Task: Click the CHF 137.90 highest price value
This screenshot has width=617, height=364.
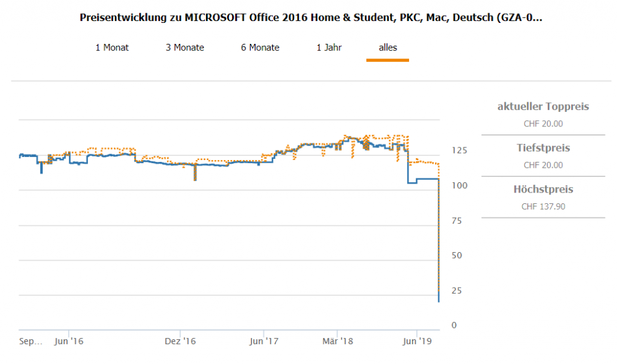Action: (x=543, y=206)
